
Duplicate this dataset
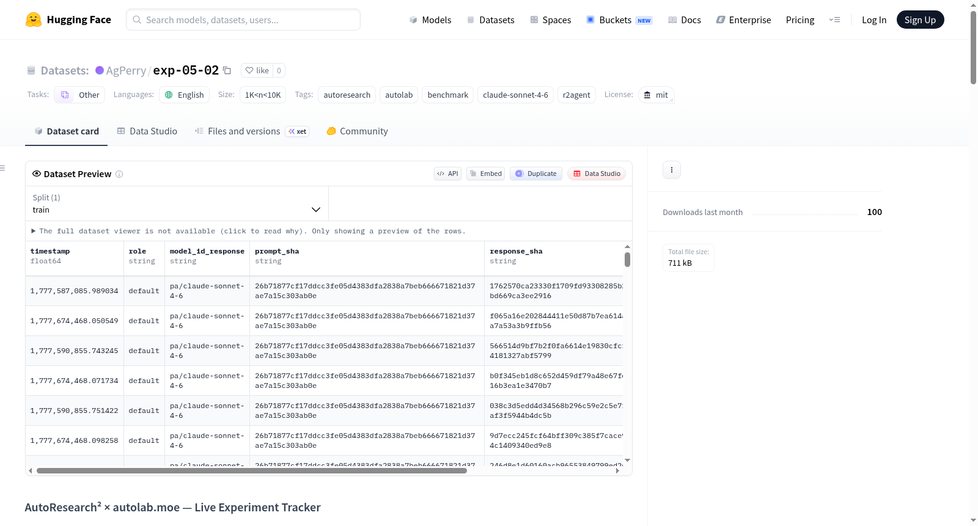[536, 174]
